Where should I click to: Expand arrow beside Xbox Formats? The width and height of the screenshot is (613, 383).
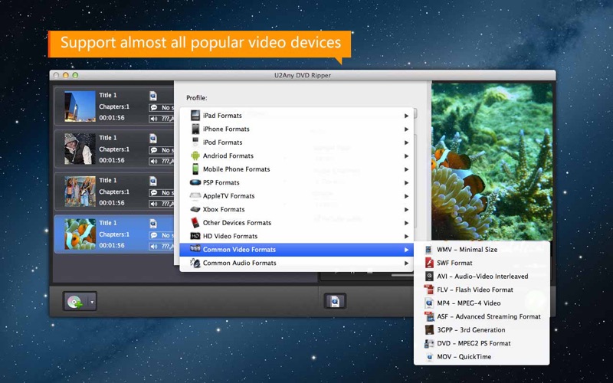(406, 209)
